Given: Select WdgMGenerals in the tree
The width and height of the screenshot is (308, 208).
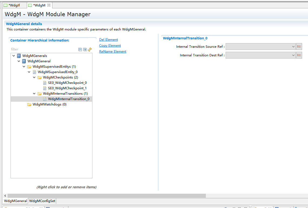Looking at the screenshot, I should pyautogui.click(x=35, y=56).
